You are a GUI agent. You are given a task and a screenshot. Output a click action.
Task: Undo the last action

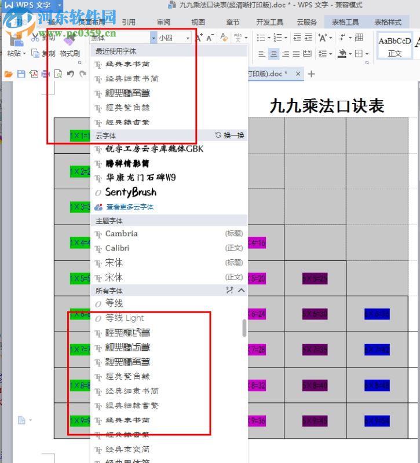pyautogui.click(x=70, y=74)
